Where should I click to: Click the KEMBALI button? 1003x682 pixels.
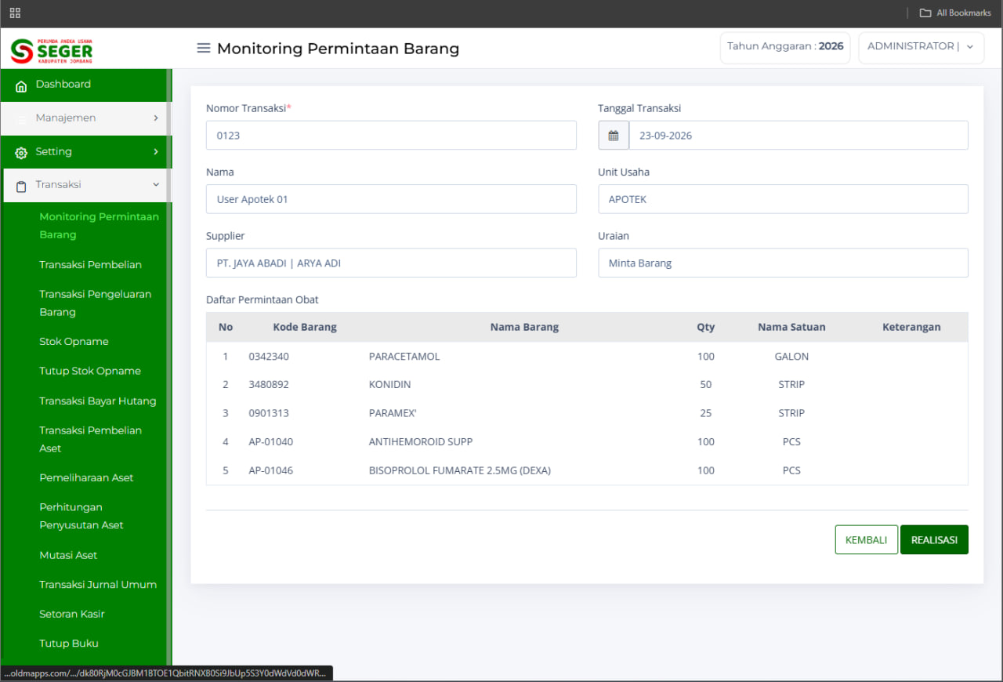point(867,539)
